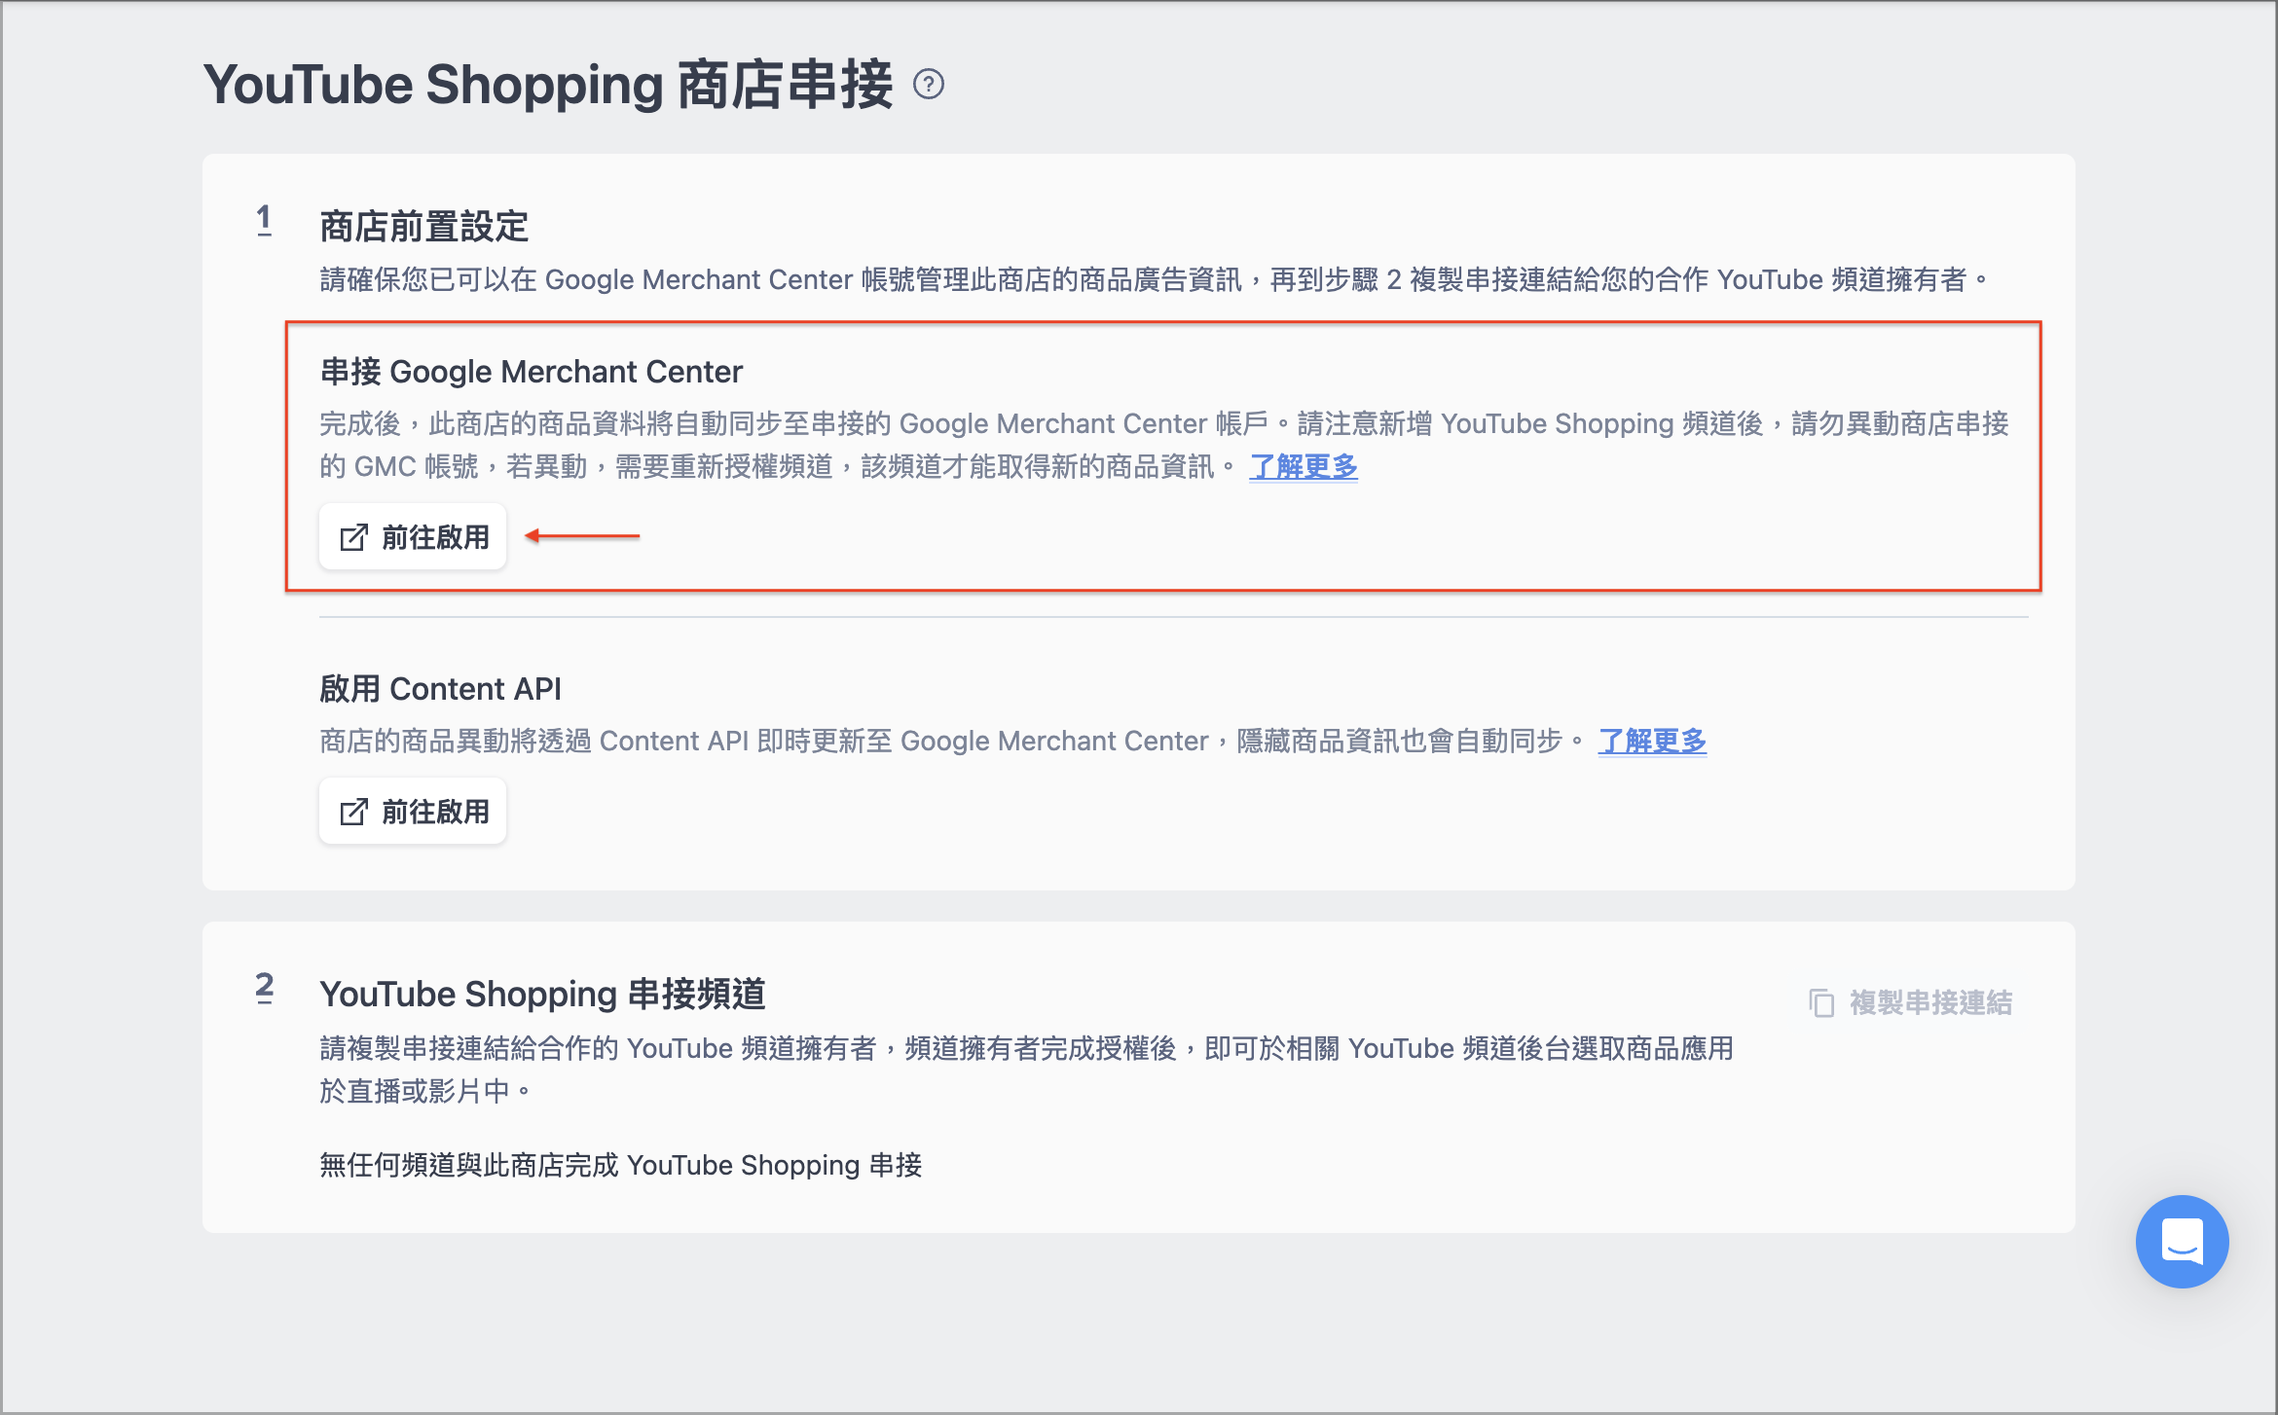Open the blue chat support bubble
This screenshot has height=1415, width=2278.
(2181, 1241)
